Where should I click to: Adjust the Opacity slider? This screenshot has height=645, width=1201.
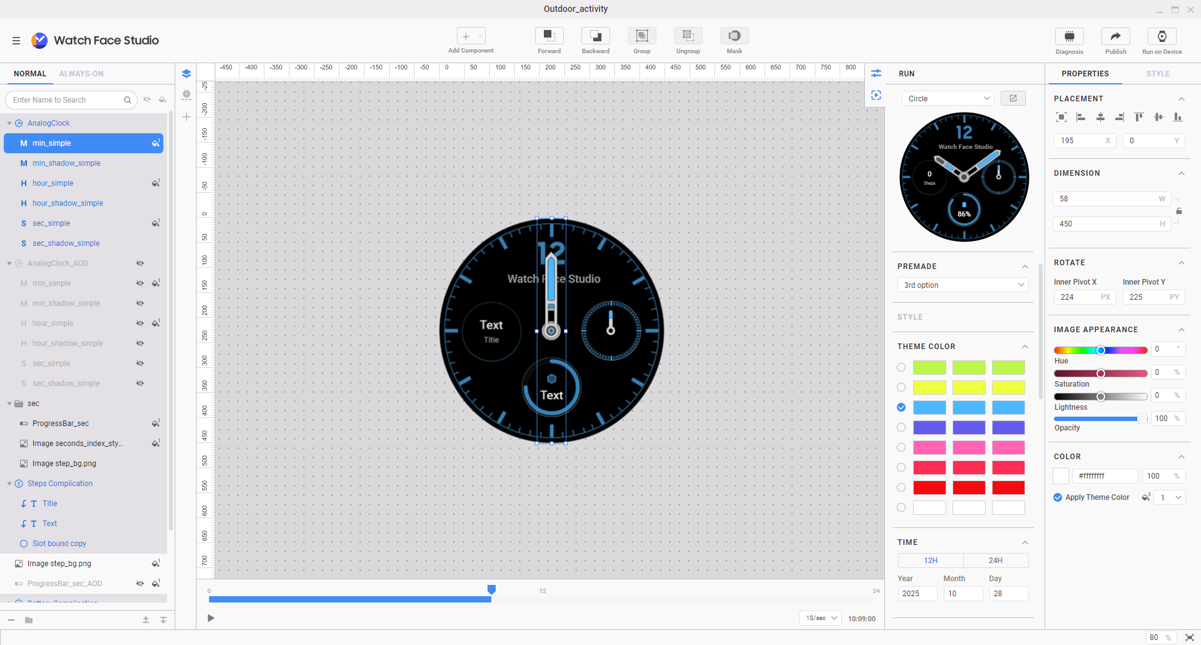(1100, 419)
